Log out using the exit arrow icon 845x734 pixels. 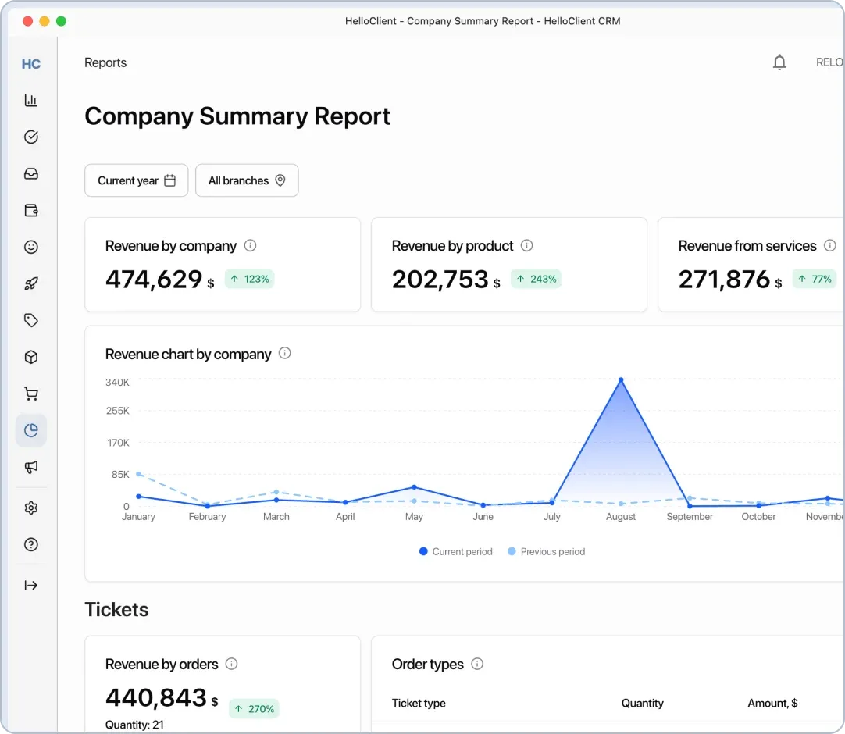(x=31, y=585)
